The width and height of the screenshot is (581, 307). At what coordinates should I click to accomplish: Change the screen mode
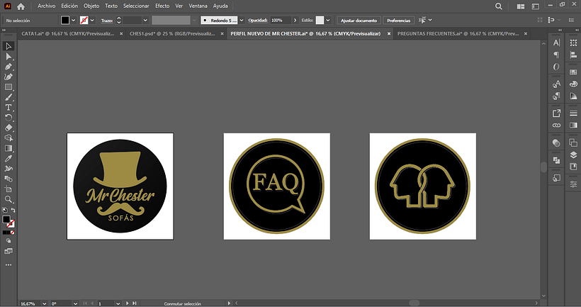9,252
